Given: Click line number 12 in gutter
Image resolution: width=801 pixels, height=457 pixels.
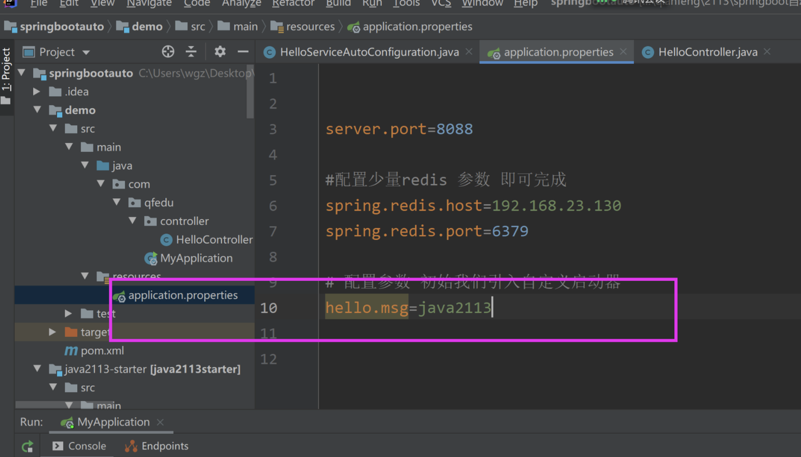Looking at the screenshot, I should click(269, 359).
